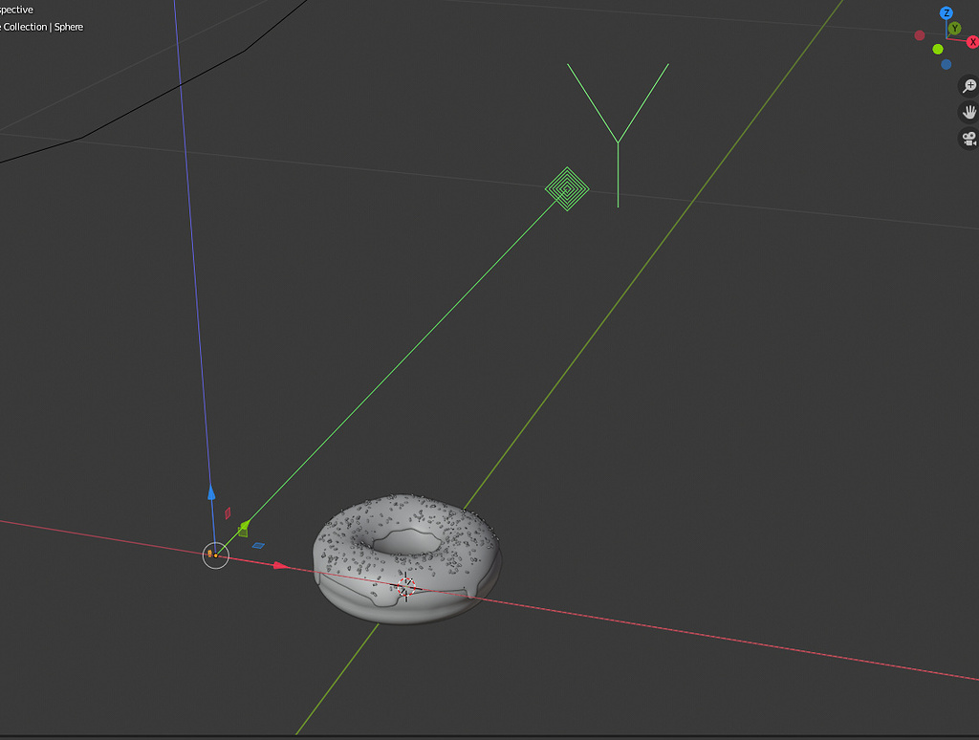
Task: Click the green Y move handle of transform gizmo
Action: pos(244,528)
